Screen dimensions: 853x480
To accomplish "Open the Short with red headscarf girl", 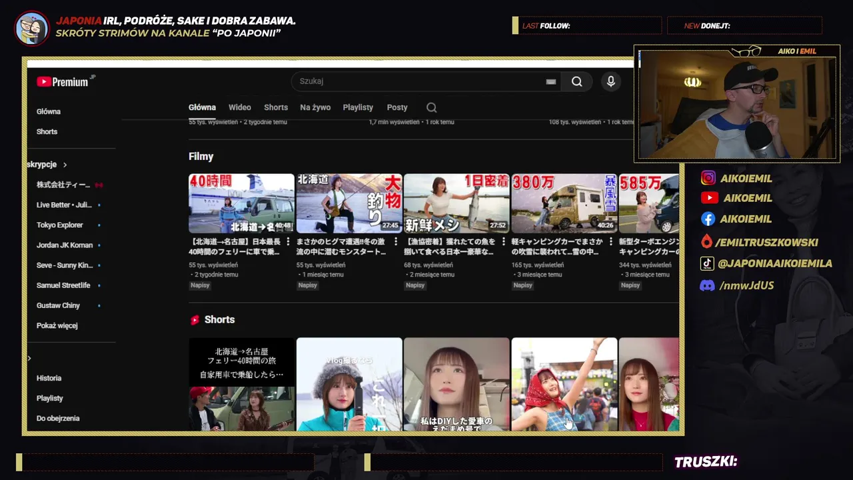I will (564, 384).
